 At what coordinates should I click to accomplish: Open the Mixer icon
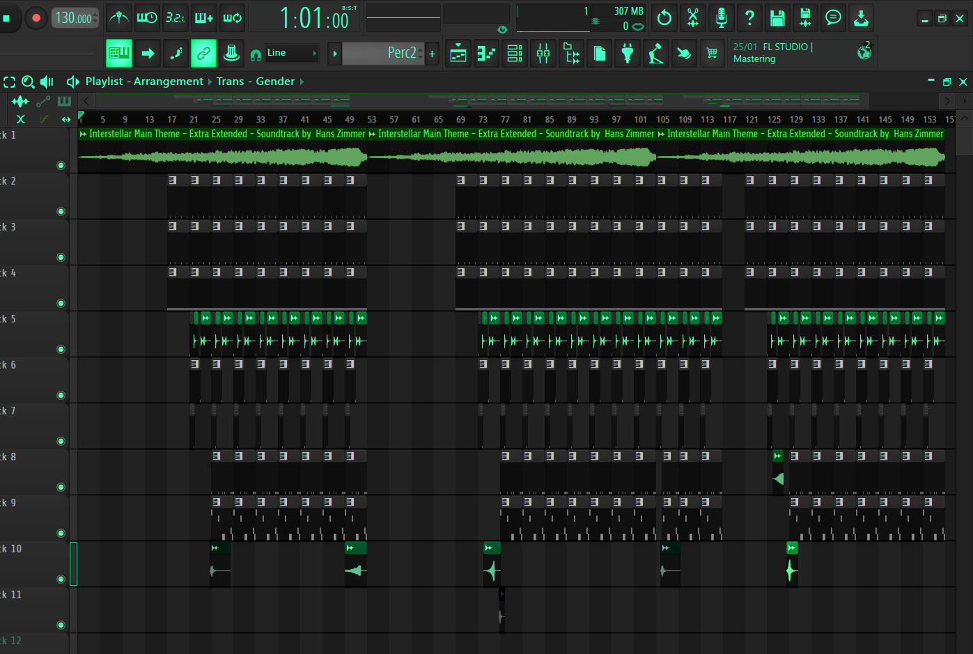(x=543, y=54)
